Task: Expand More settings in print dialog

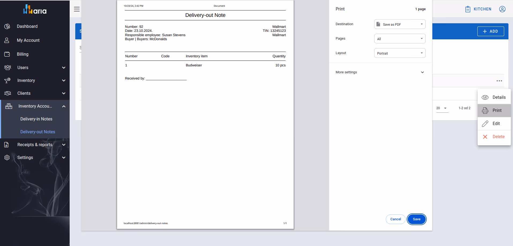Action: point(380,72)
